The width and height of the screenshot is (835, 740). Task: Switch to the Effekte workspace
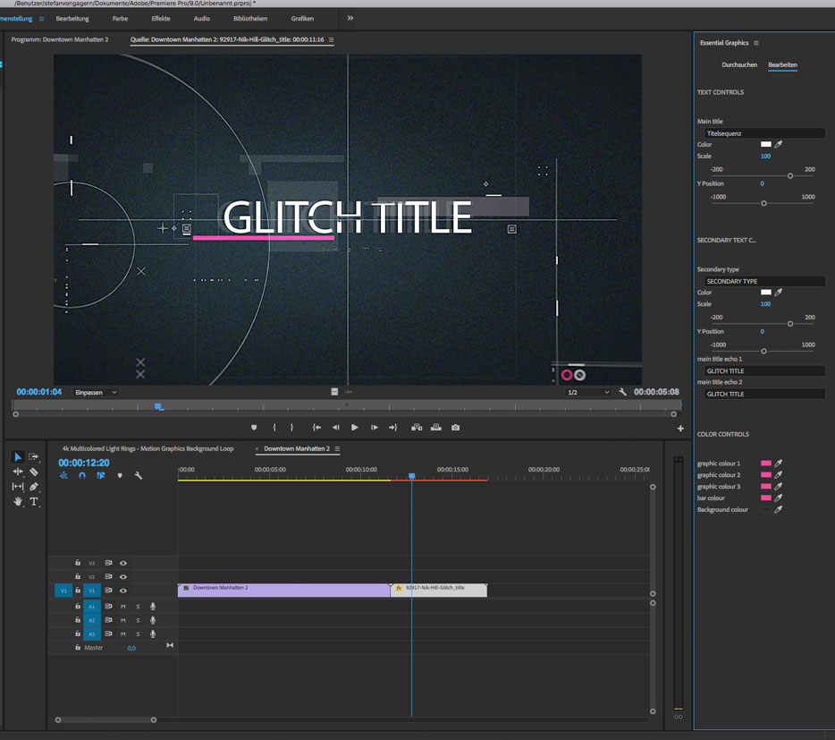click(x=161, y=19)
